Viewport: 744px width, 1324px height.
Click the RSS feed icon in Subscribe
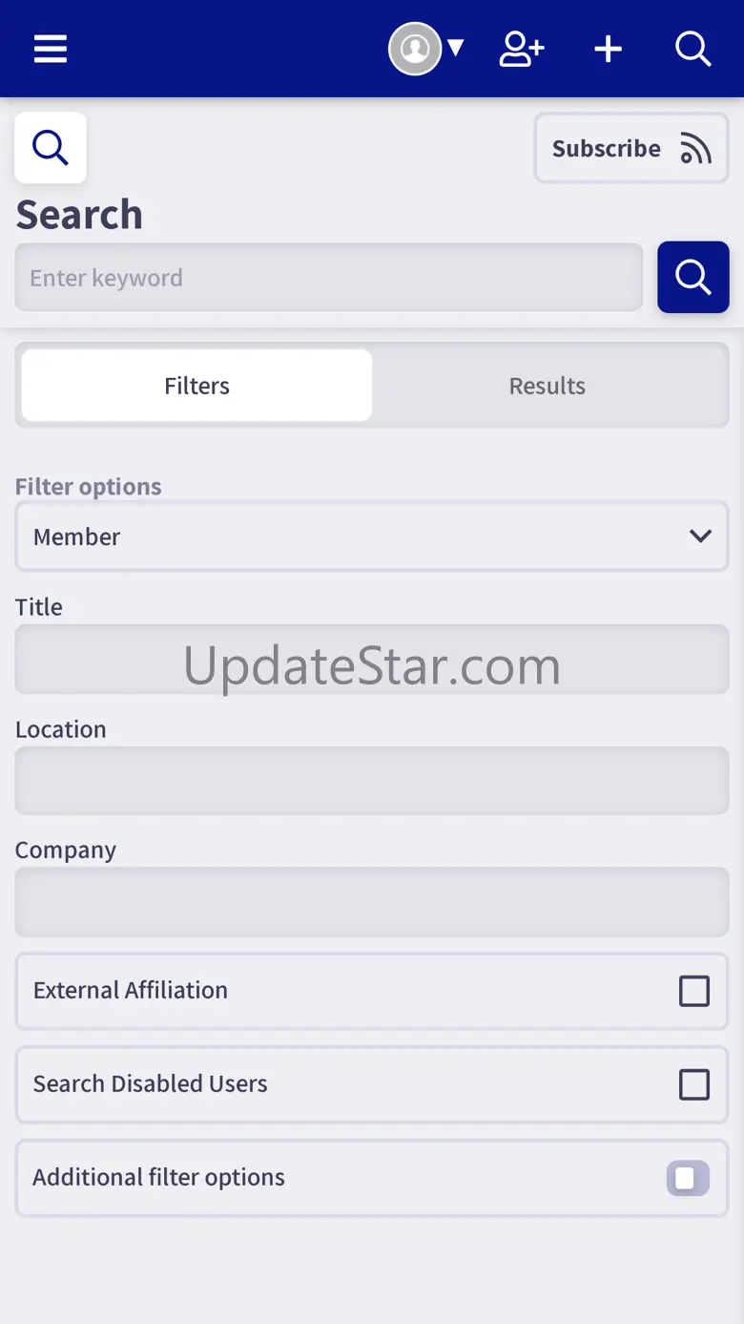coord(695,149)
